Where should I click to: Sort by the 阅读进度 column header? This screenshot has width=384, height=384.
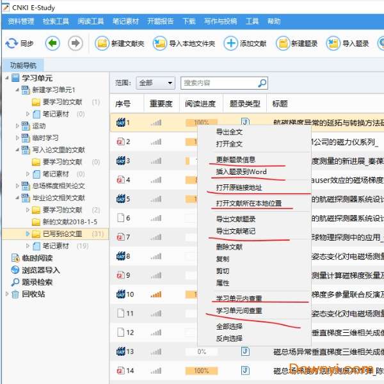coord(201,104)
